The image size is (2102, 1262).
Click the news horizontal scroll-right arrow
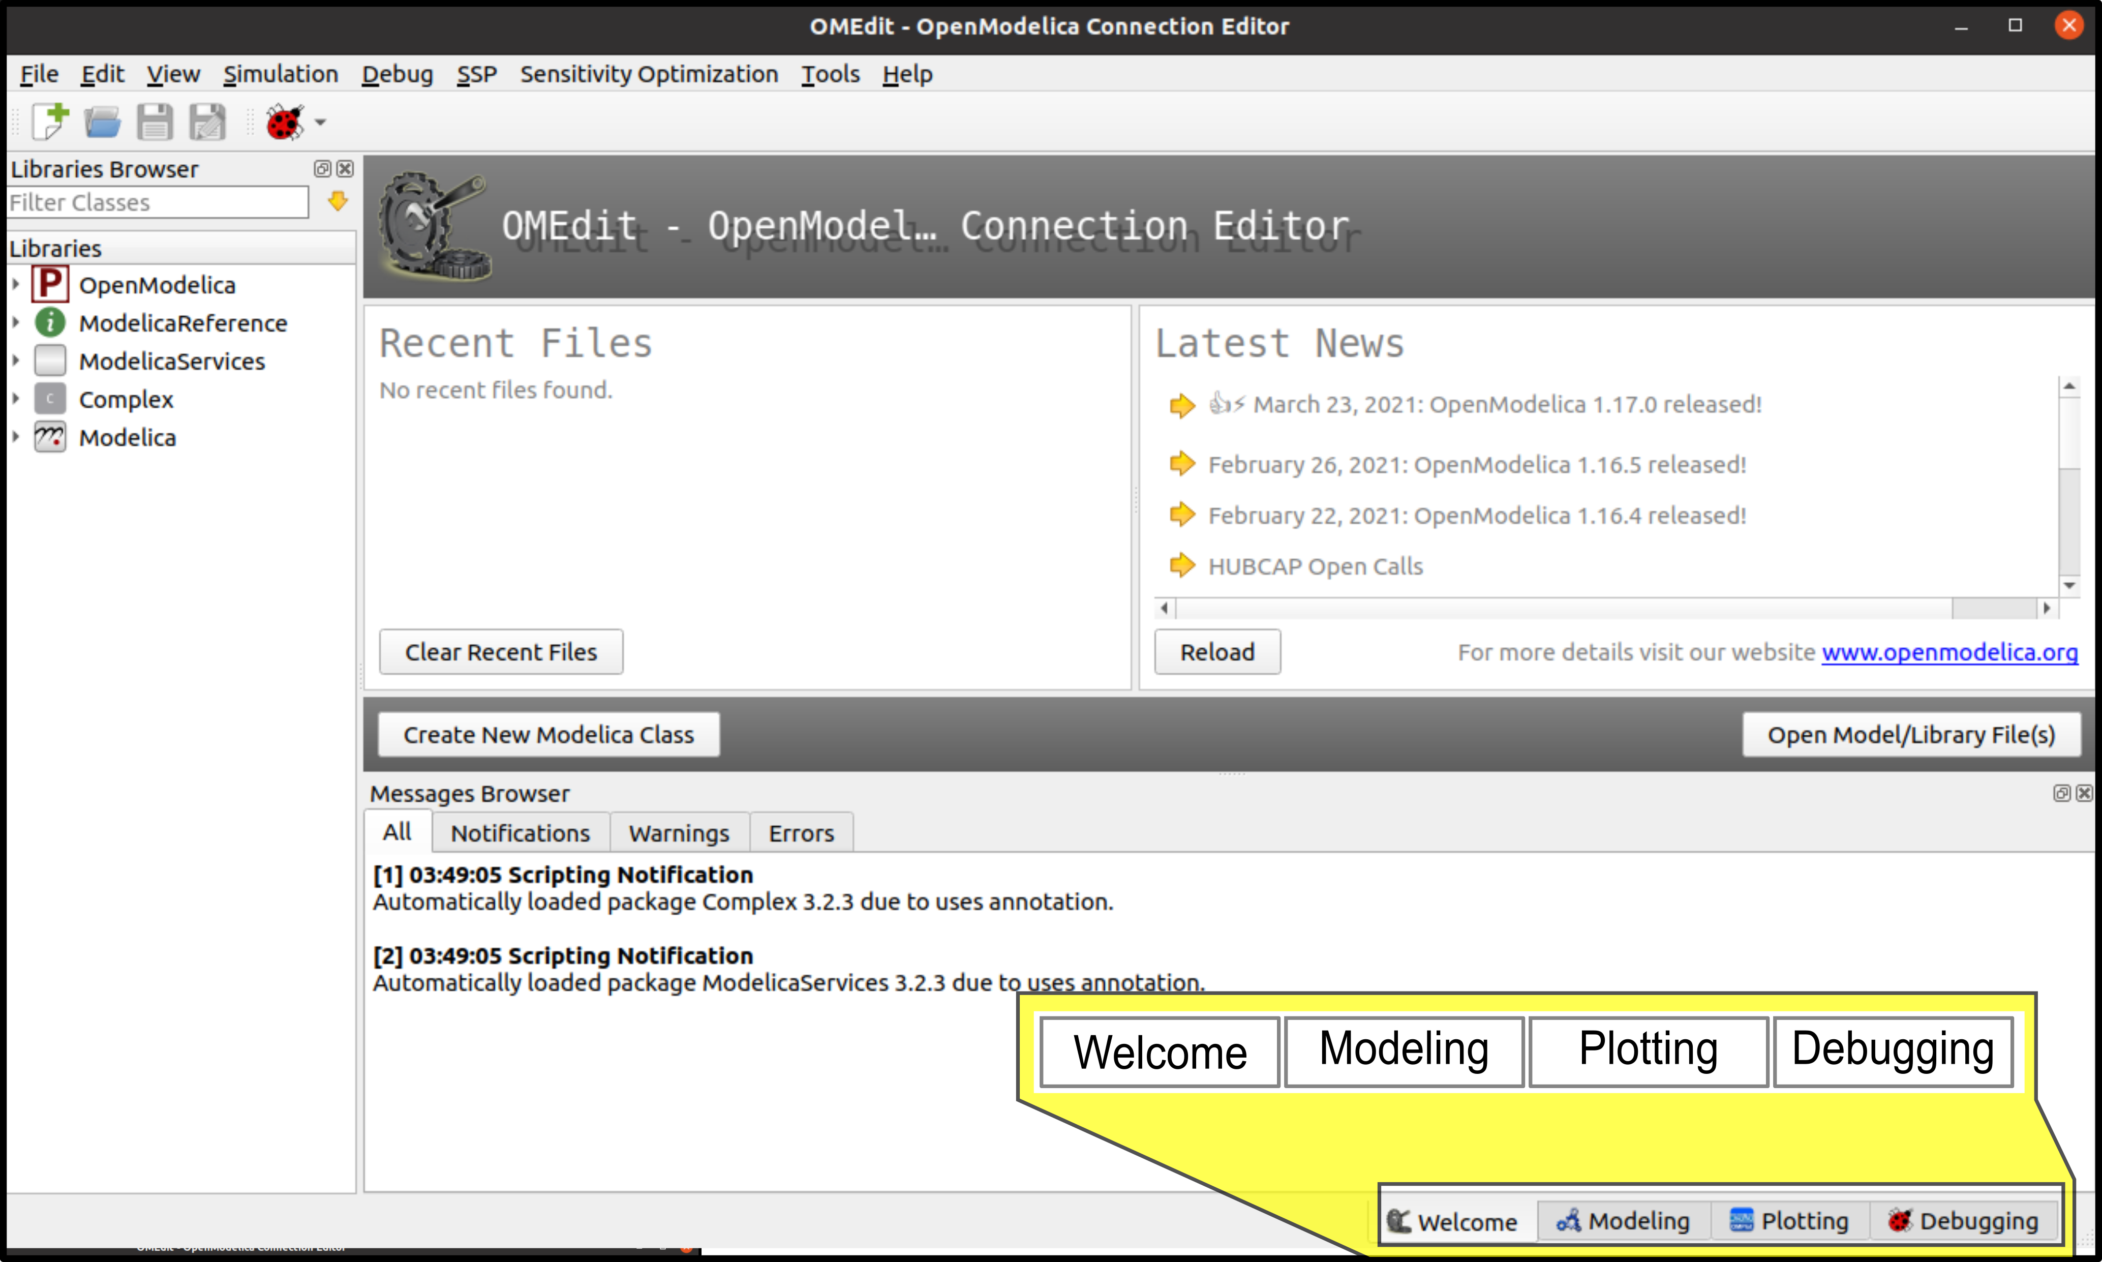[x=2047, y=608]
